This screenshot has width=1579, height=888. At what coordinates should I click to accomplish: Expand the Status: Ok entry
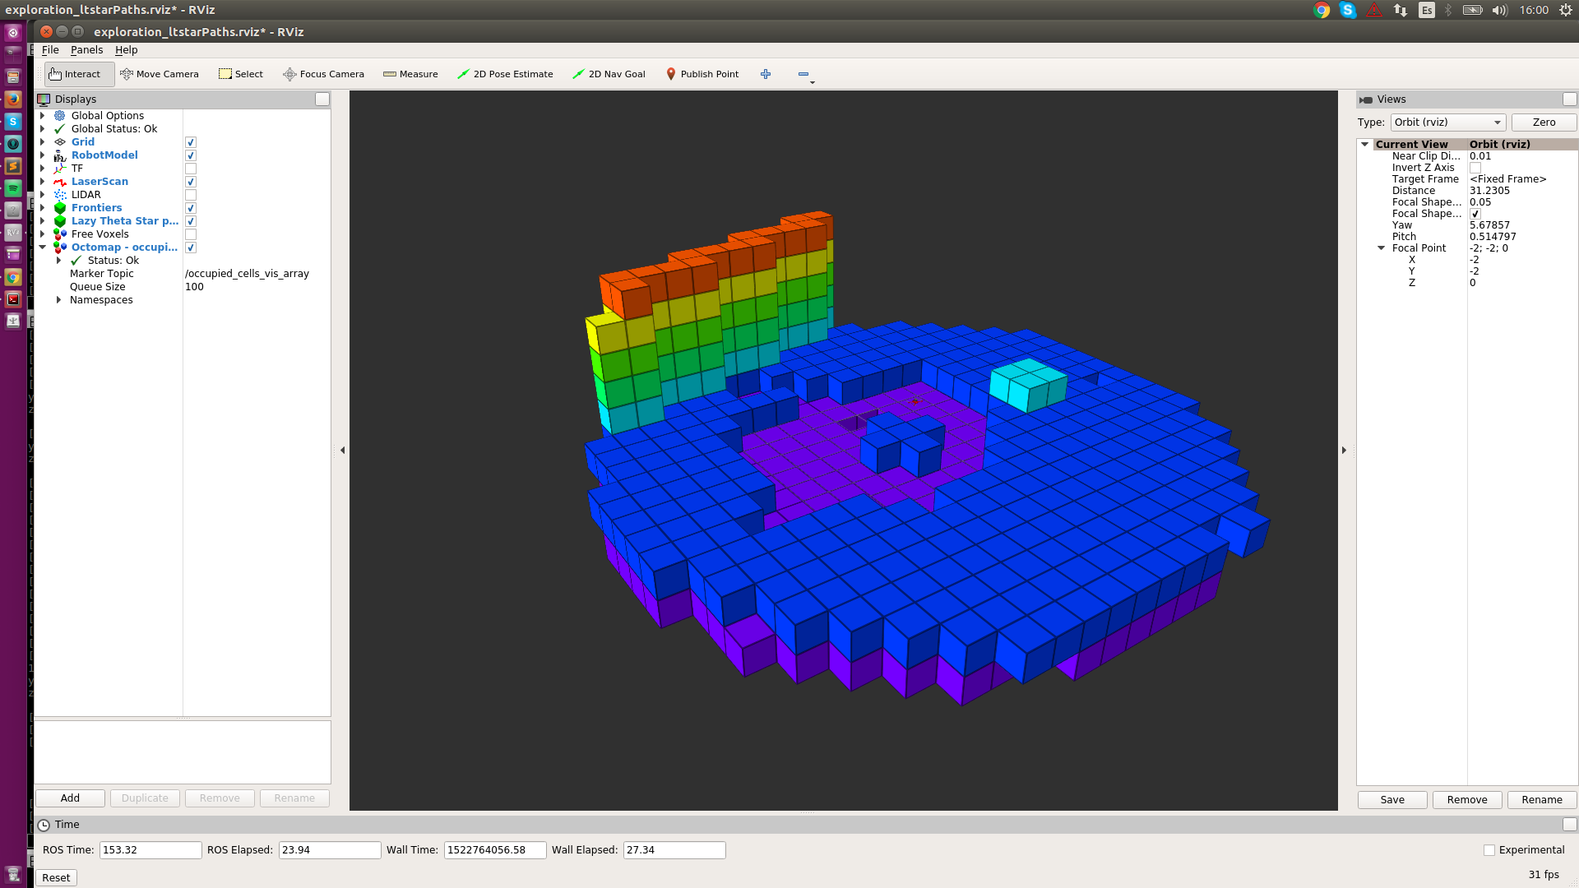click(58, 261)
